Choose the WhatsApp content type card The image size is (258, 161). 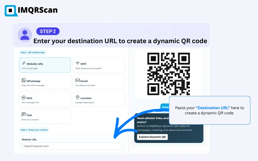coord(45,82)
